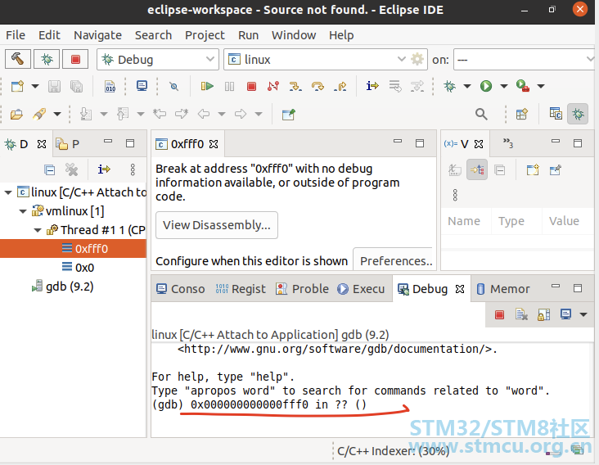Switch to the Problems tab
The image size is (599, 465).
[302, 289]
